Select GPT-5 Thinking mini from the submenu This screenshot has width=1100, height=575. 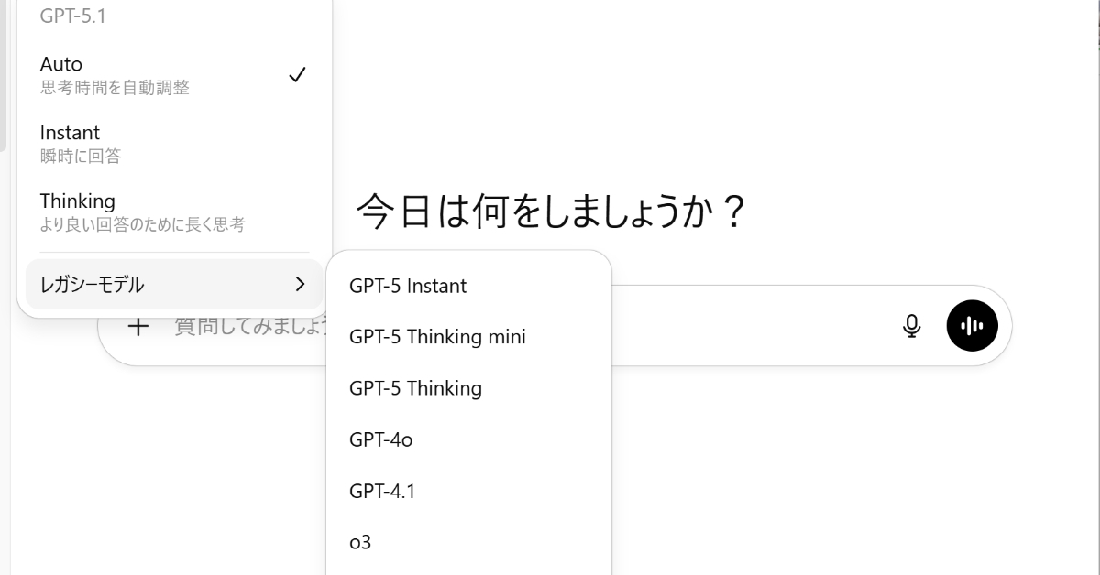coord(437,337)
